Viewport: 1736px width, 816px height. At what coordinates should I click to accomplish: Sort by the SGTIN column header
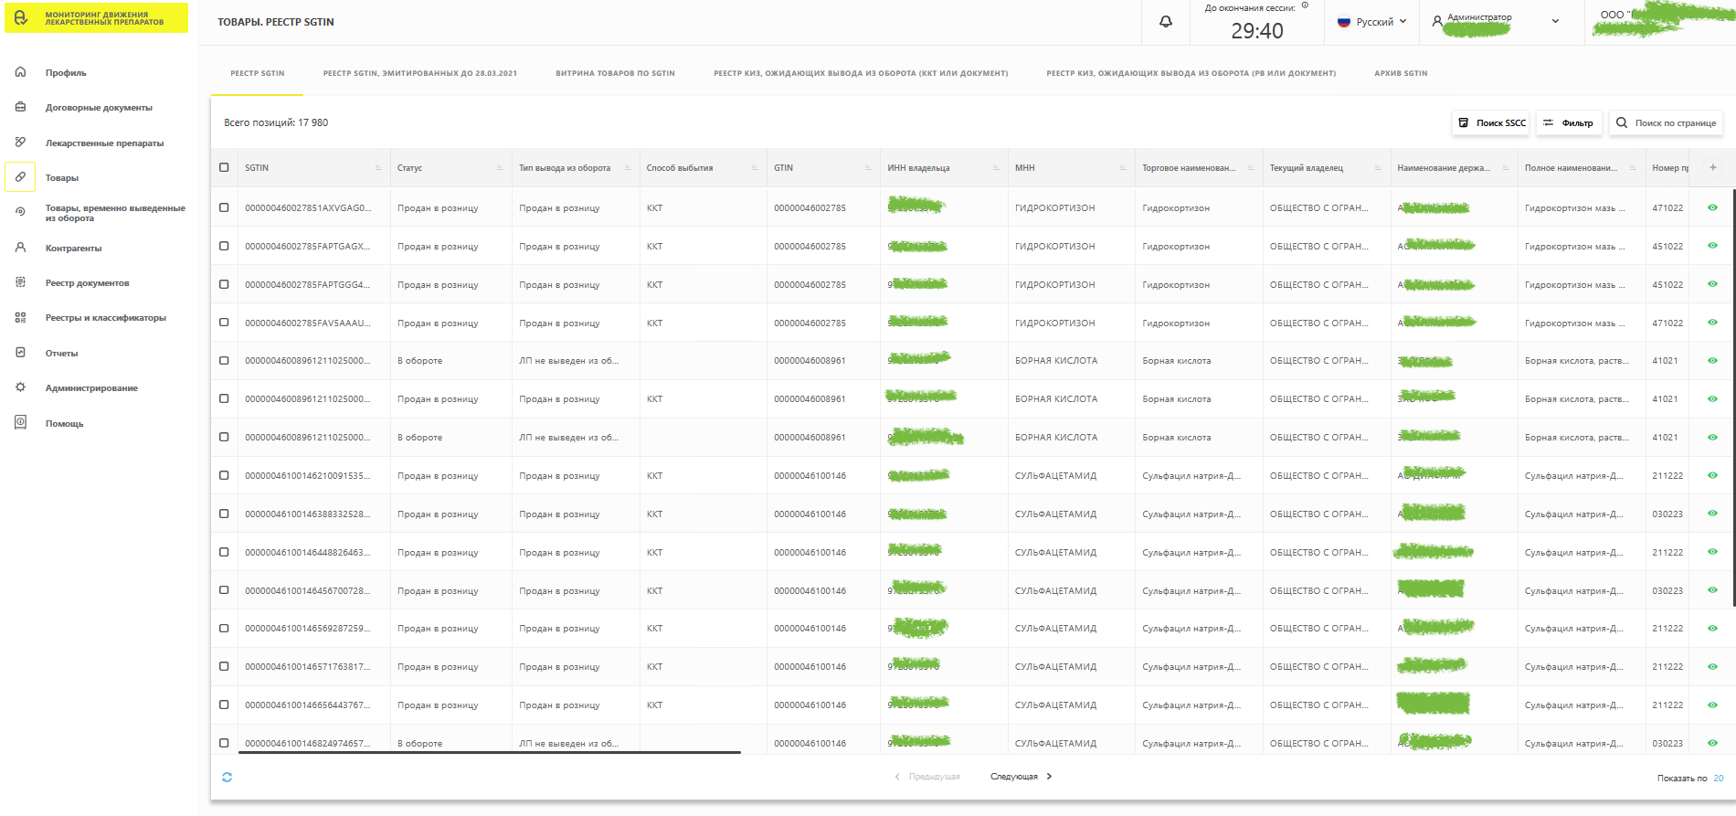(257, 168)
